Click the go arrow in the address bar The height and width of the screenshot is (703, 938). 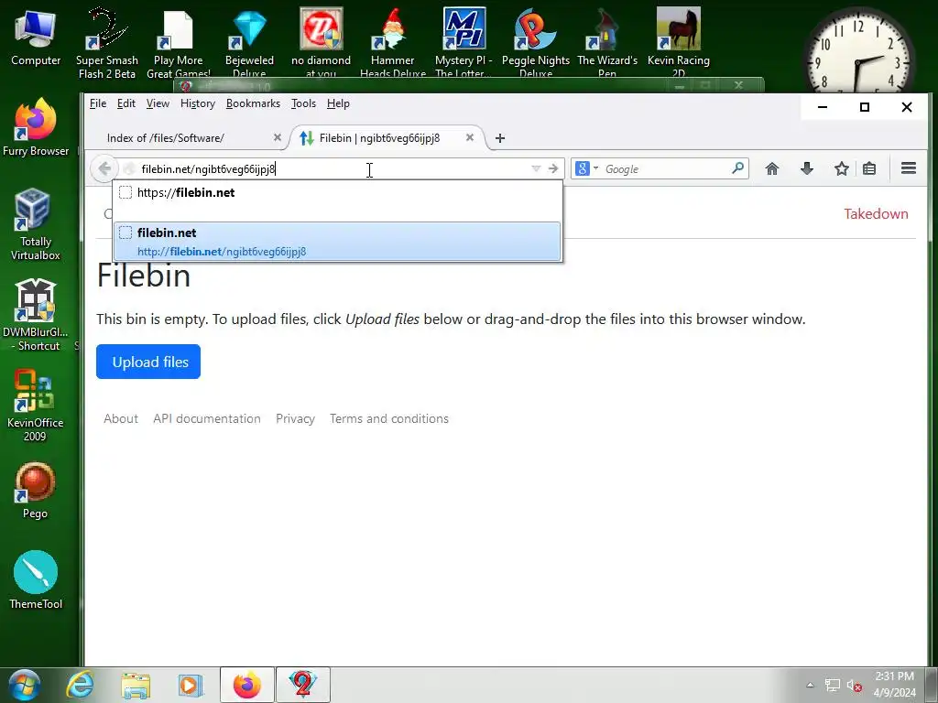tap(552, 168)
